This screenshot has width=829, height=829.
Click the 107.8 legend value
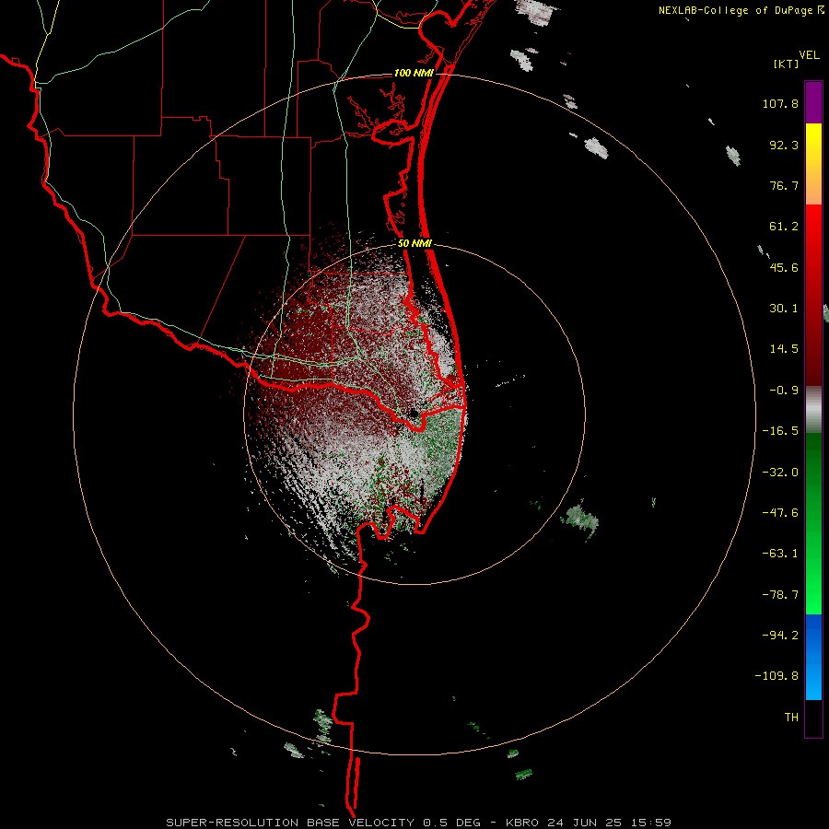[x=780, y=103]
